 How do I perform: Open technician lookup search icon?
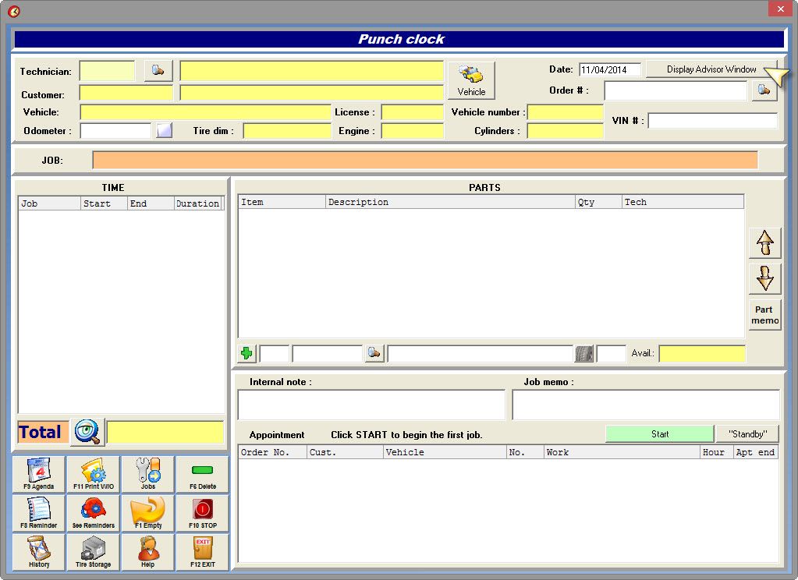pos(158,71)
